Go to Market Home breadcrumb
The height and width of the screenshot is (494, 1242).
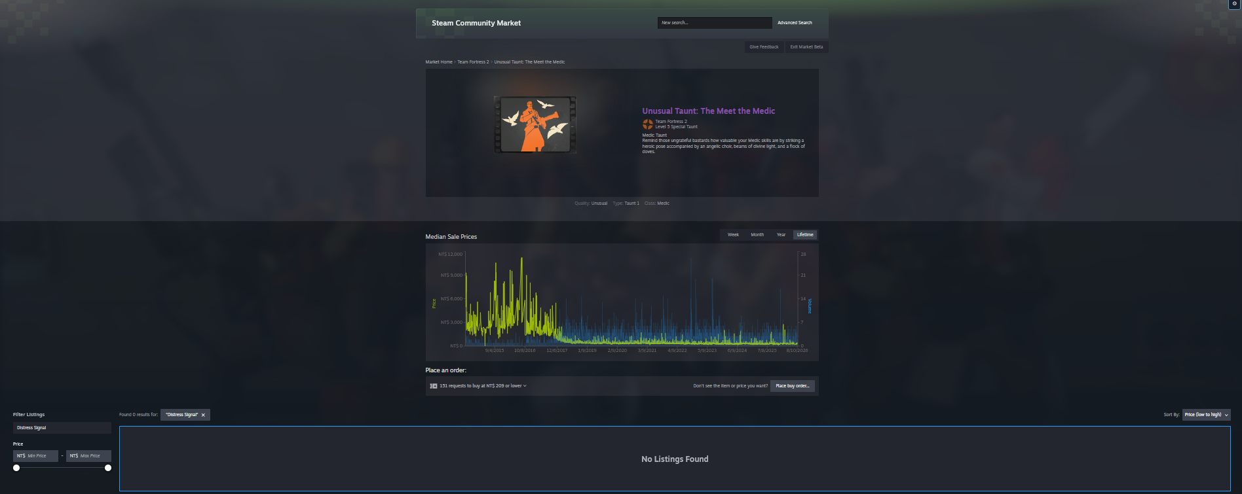point(439,62)
